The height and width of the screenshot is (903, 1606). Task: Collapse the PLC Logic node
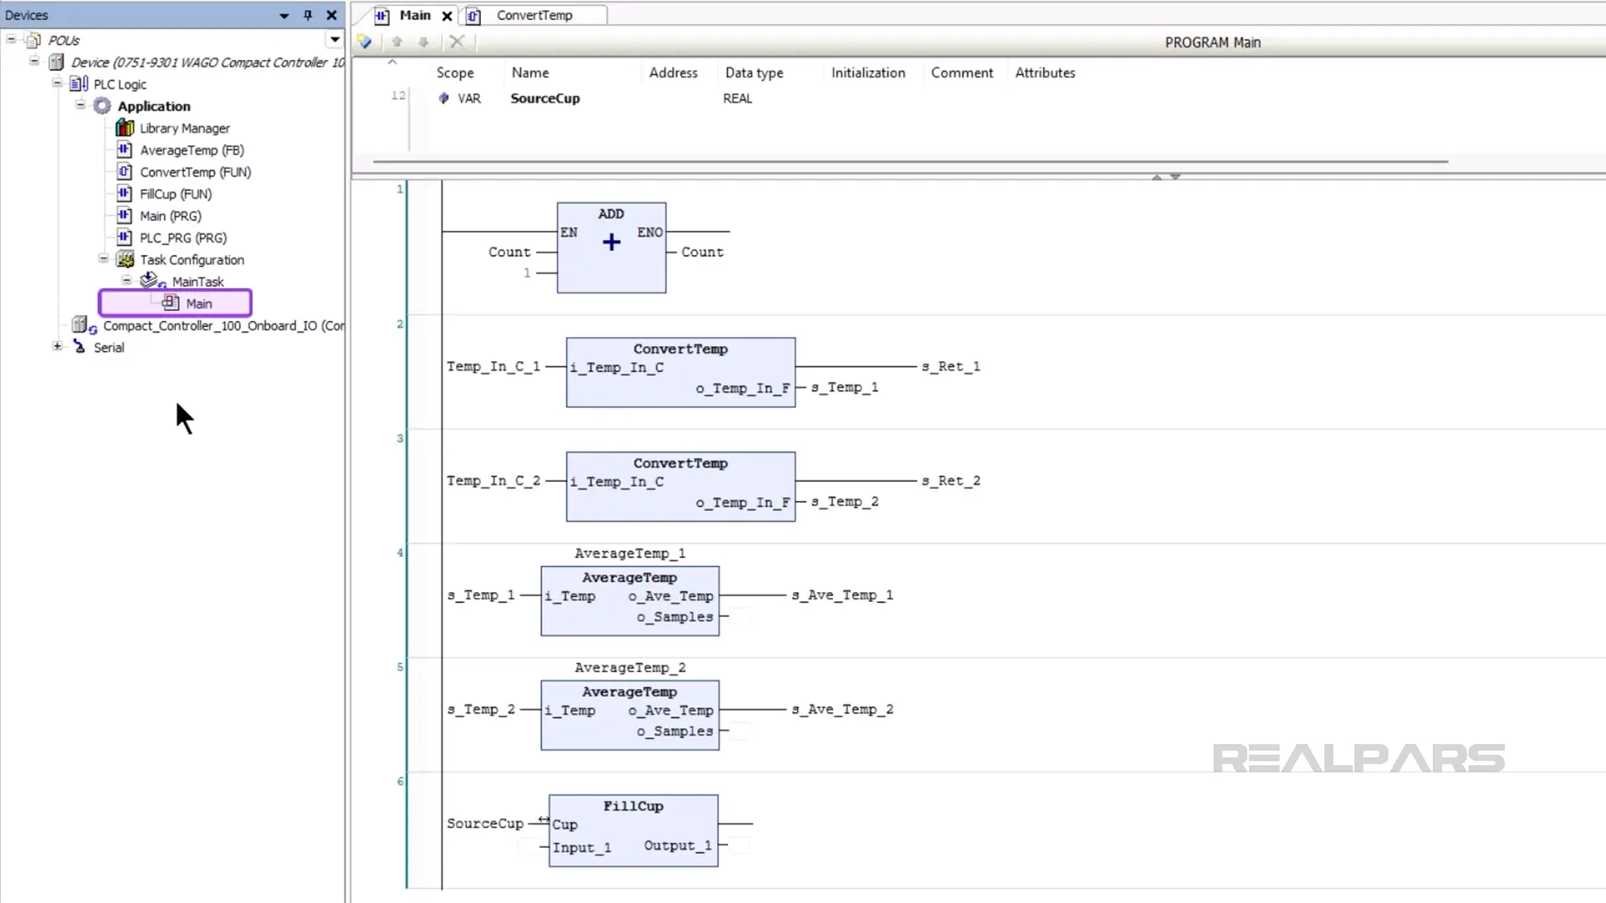57,83
